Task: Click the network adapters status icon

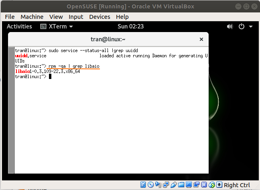Action: point(166,184)
